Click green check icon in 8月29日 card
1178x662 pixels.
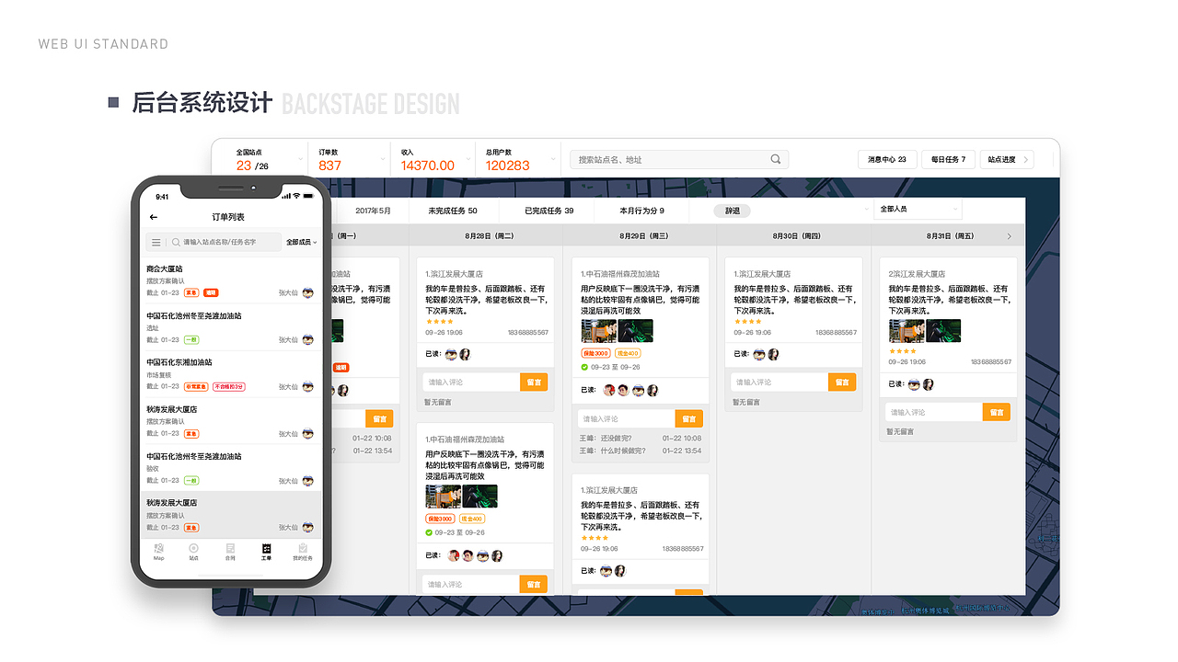click(x=585, y=367)
